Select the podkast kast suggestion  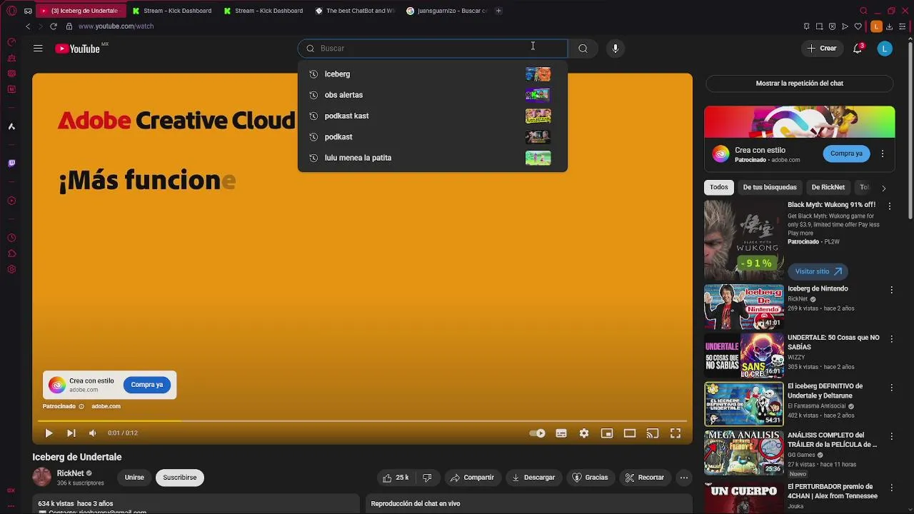[432, 116]
